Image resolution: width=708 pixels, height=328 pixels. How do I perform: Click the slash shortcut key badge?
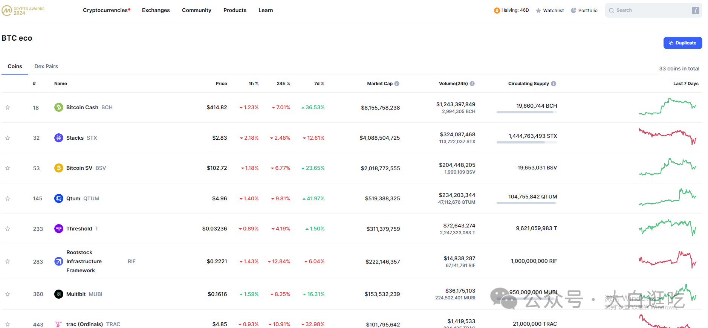(x=696, y=11)
